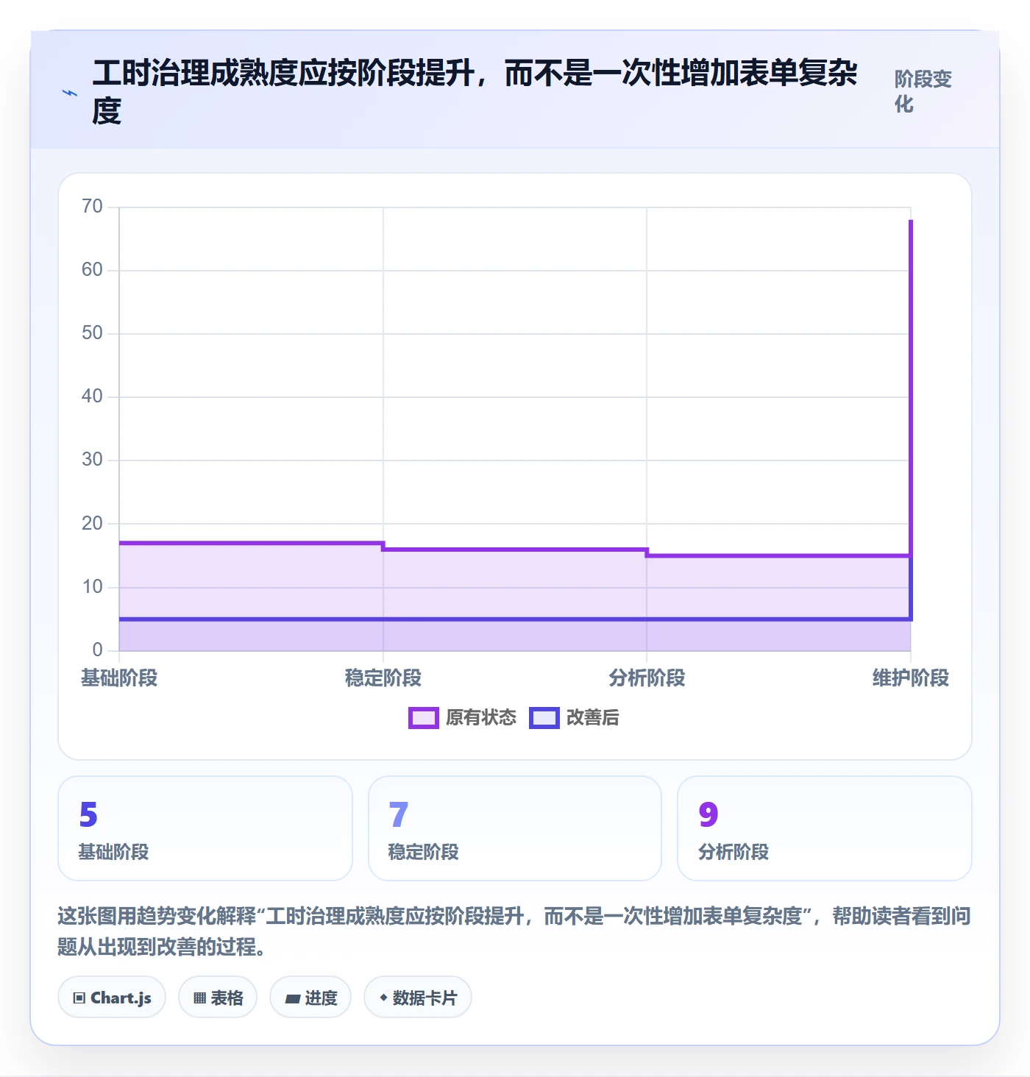The image size is (1030, 1077).
Task: Click the 基础阶段 x-axis label
Action: [x=119, y=678]
